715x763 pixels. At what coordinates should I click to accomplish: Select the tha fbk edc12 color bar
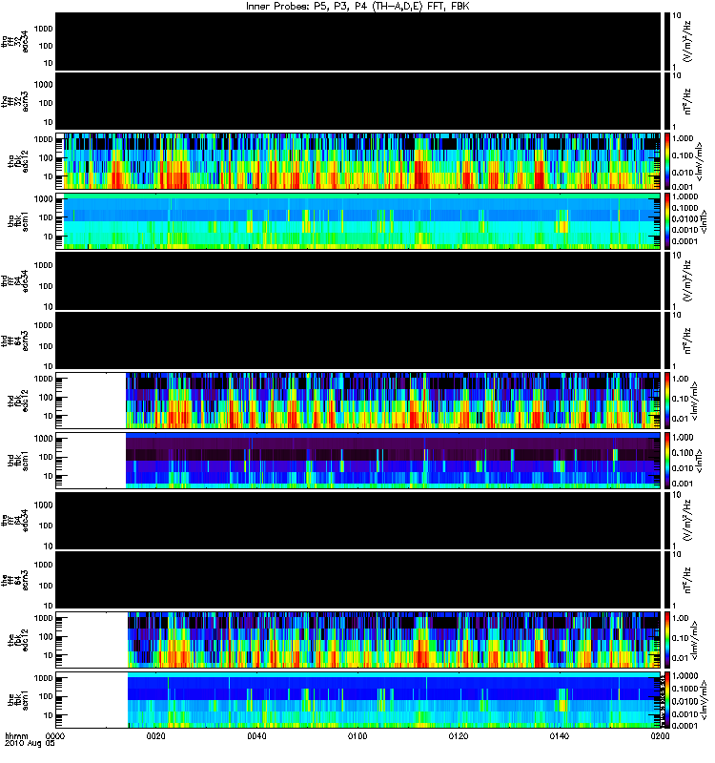(667, 161)
